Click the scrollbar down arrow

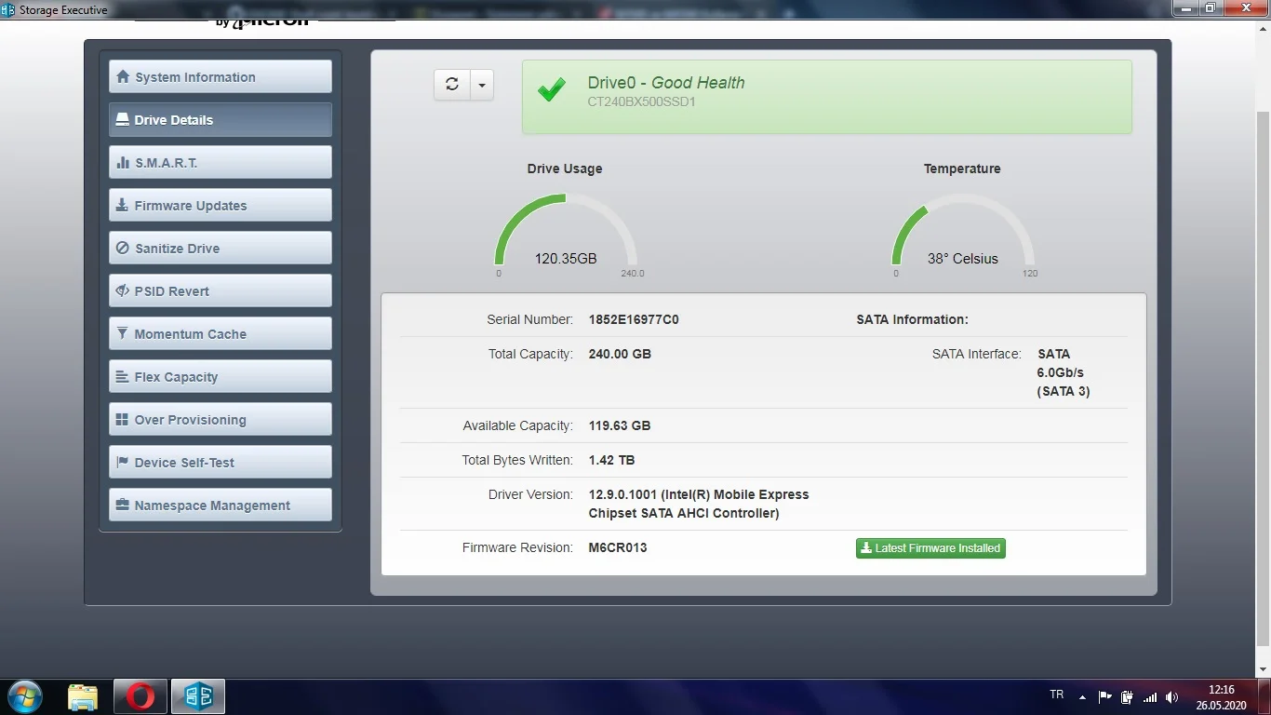pos(1263,669)
